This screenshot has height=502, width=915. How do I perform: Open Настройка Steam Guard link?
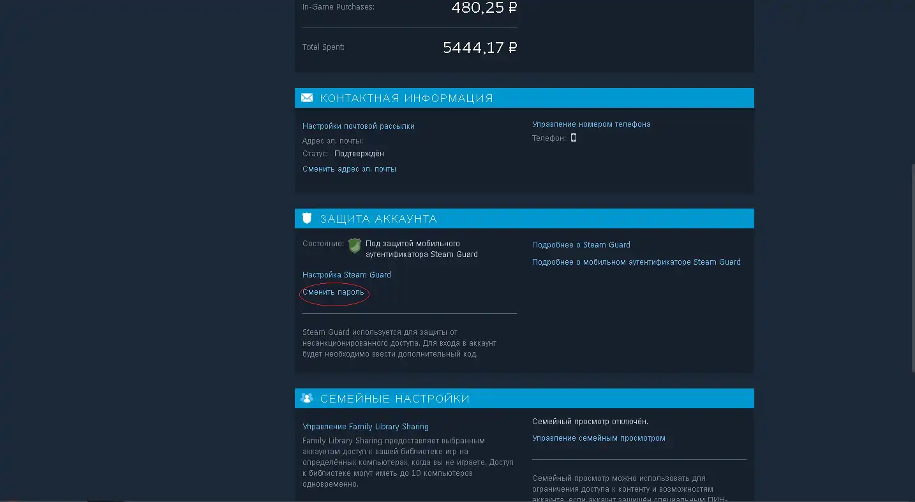pos(346,275)
